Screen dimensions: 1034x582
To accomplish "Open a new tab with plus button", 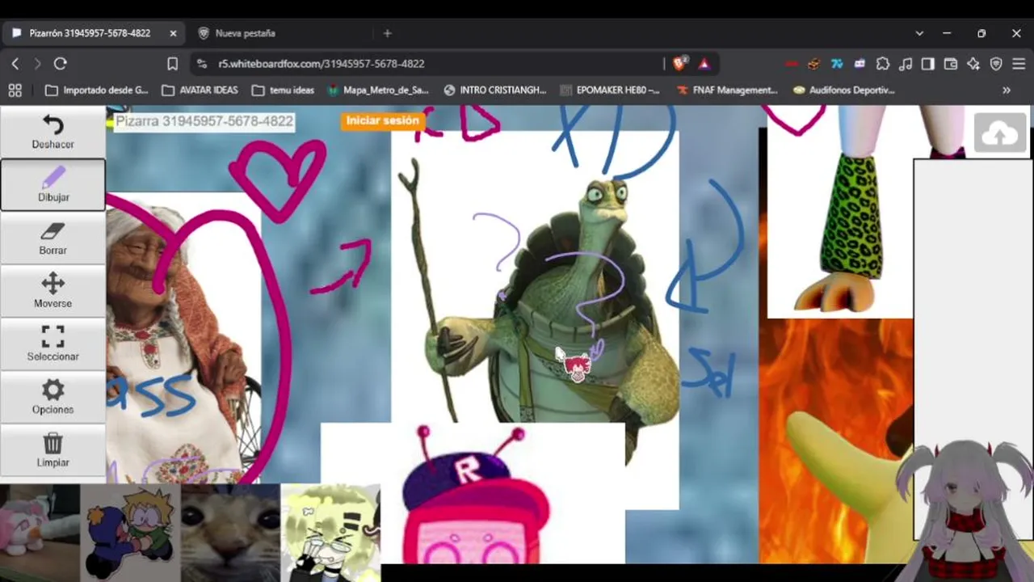I will coord(387,33).
